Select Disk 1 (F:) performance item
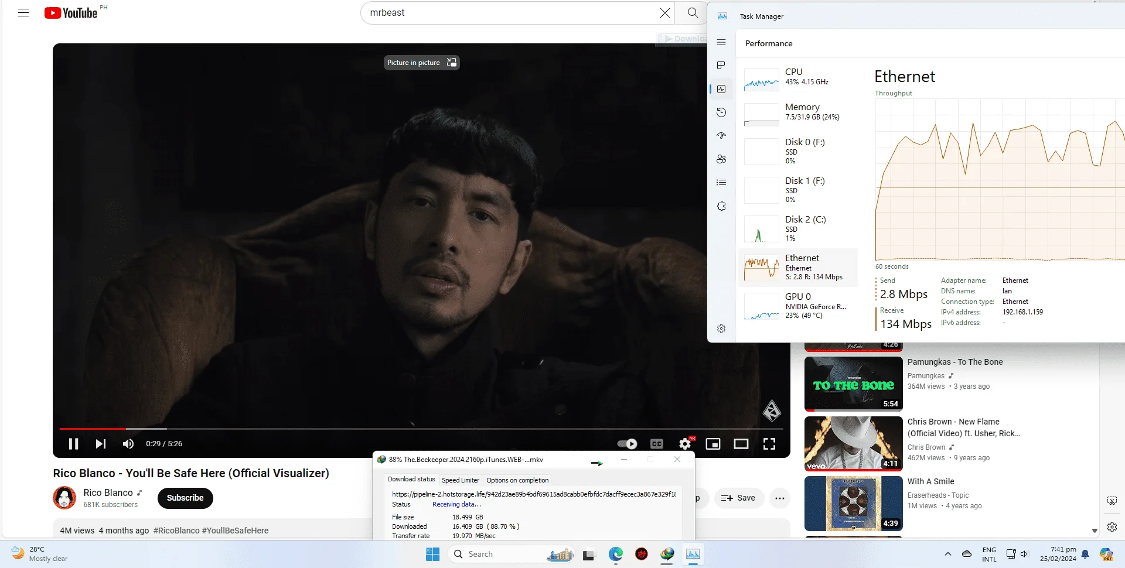 point(798,190)
